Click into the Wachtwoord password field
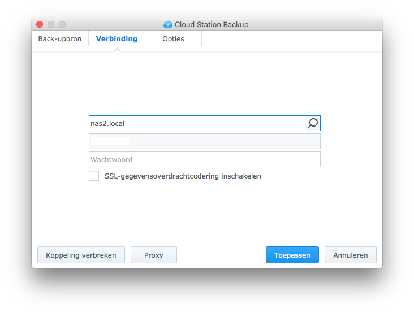The width and height of the screenshot is (414, 313). click(x=204, y=159)
